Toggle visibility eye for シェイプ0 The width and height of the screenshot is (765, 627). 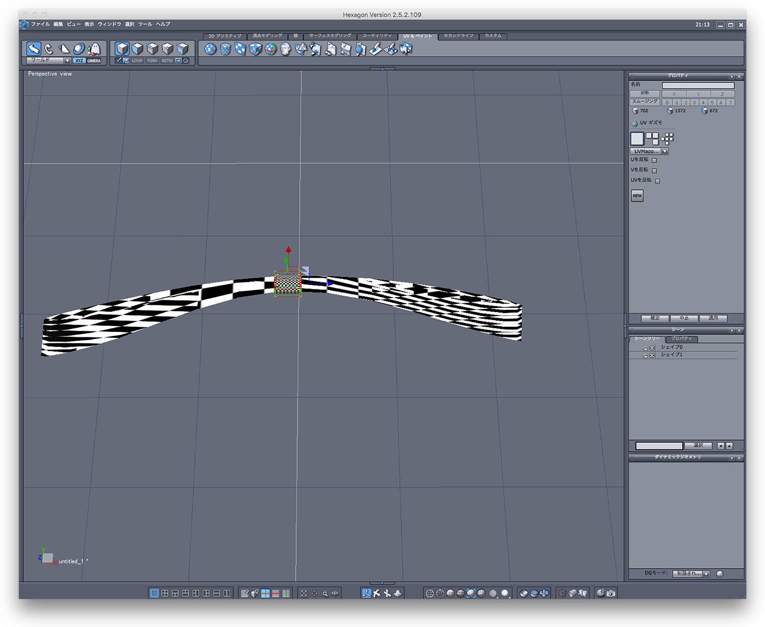click(x=652, y=348)
